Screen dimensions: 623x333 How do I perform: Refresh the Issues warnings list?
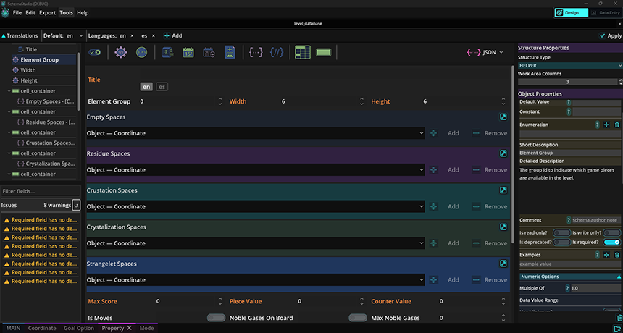pos(76,205)
